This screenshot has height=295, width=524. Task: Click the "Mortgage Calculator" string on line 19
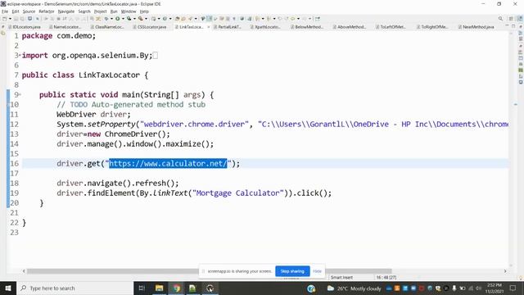(238, 193)
